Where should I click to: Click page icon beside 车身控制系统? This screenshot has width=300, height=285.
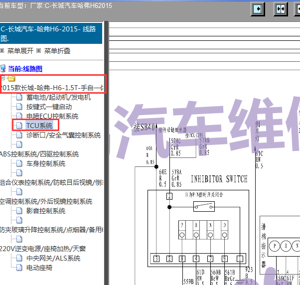coord(19,163)
